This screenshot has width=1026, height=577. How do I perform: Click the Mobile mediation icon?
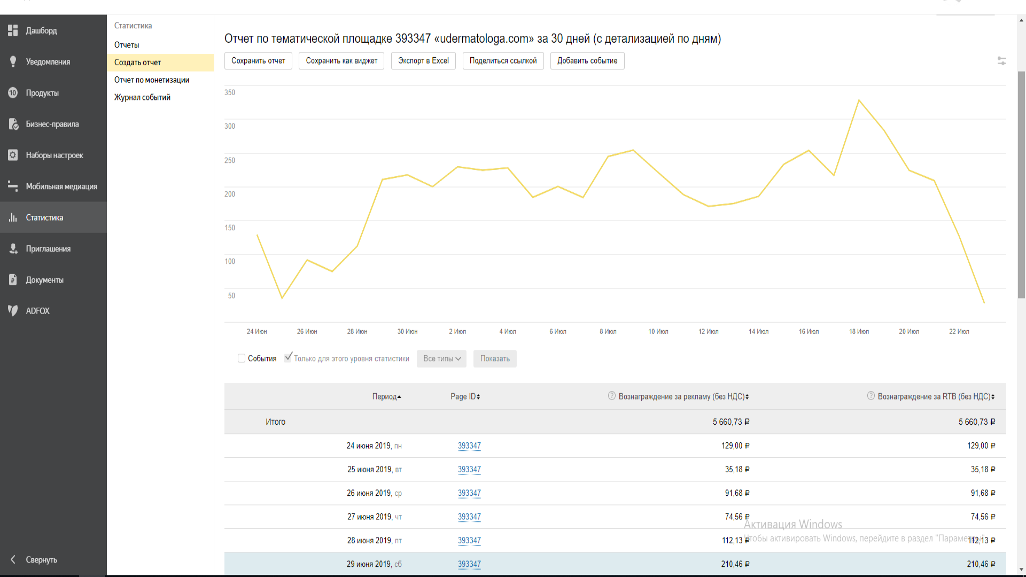(x=13, y=186)
